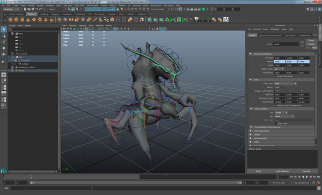Click the Open Scene folder icon
The height and width of the screenshot is (195, 322).
click(x=29, y=9)
